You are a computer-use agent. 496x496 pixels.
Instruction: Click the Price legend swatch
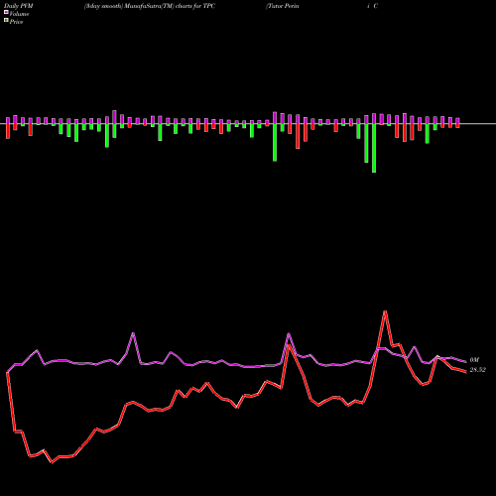tap(6, 21)
